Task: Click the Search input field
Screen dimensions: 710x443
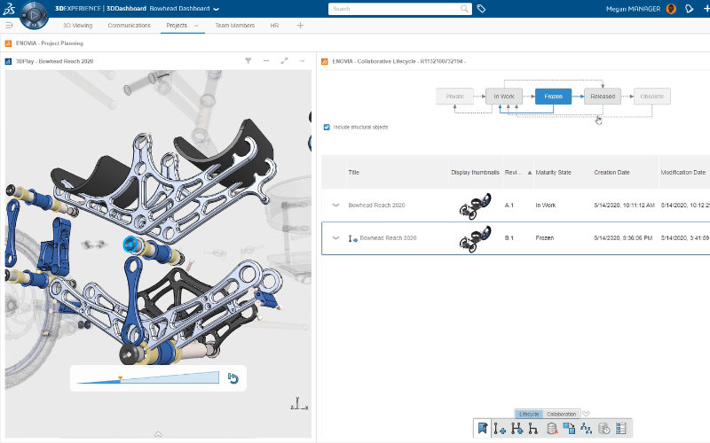Action: (395, 9)
